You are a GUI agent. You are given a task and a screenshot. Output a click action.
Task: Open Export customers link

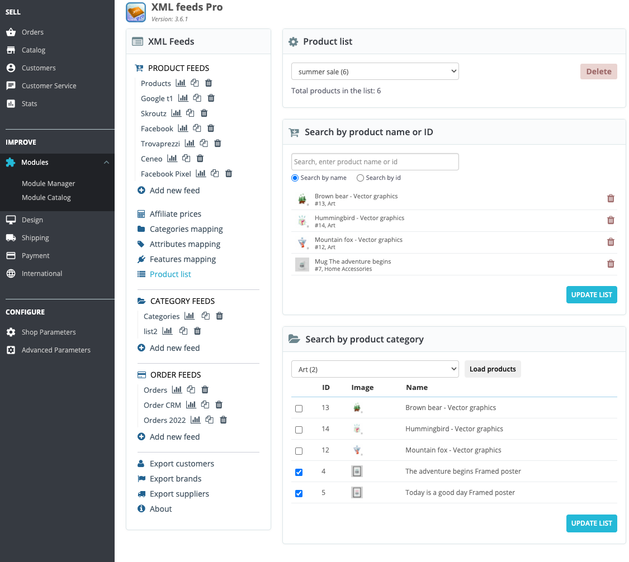pos(182,464)
